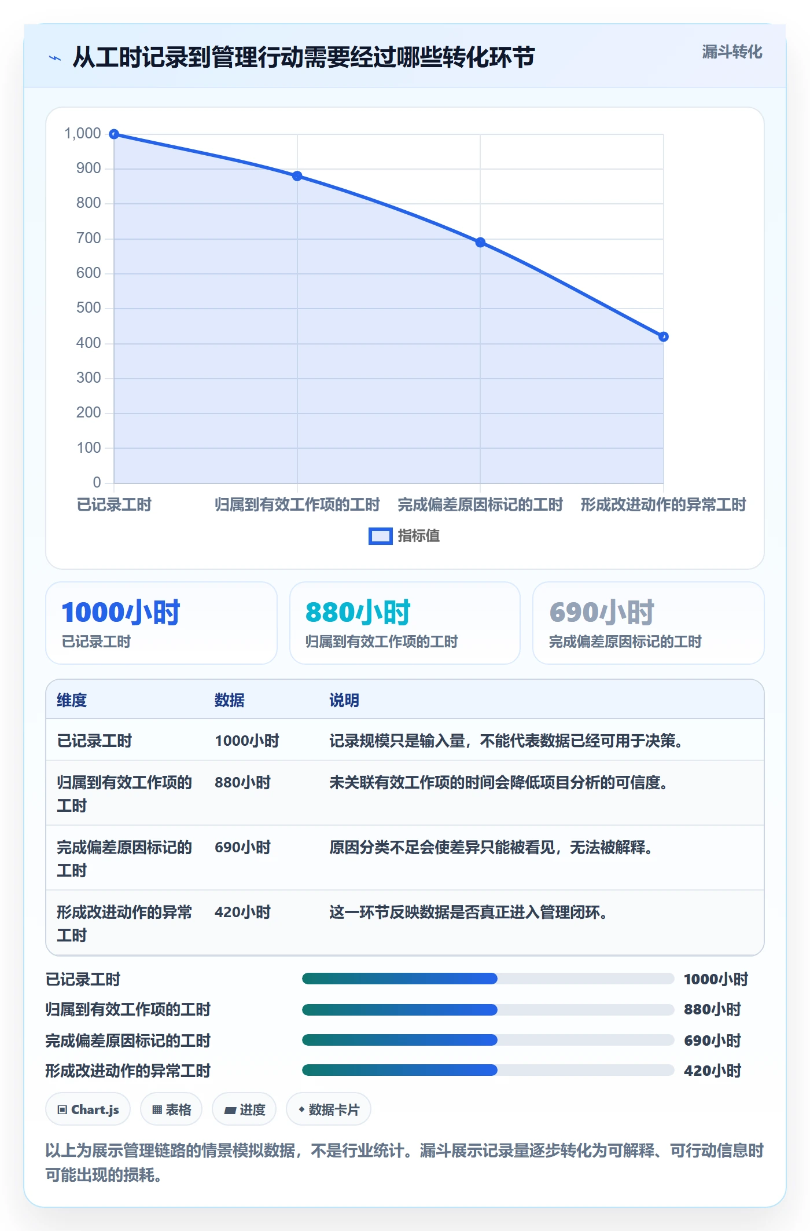810x1231 pixels.
Task: Click the 已记录工时 x-axis label
Action: 114,505
